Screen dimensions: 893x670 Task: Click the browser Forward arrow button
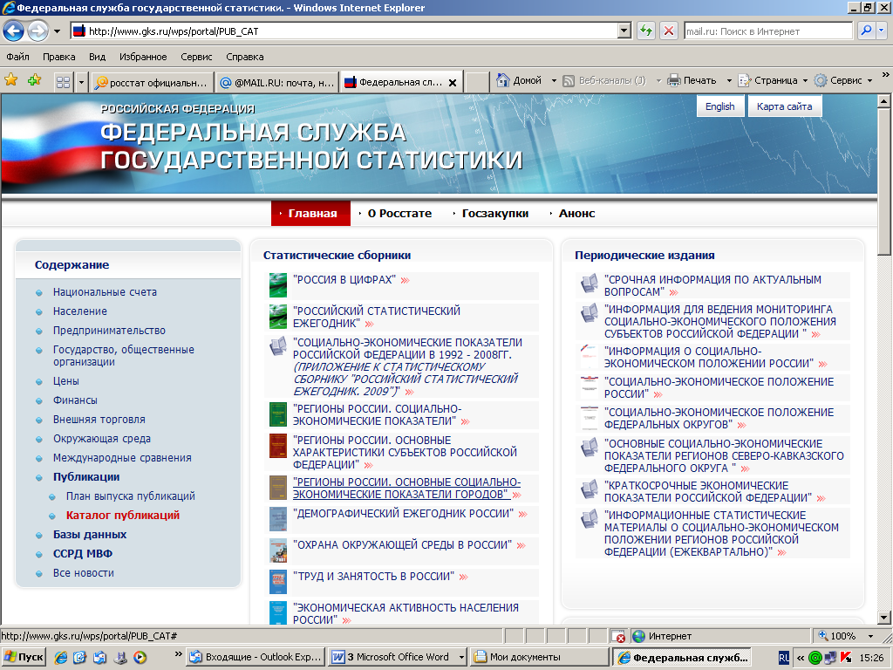pos(37,31)
